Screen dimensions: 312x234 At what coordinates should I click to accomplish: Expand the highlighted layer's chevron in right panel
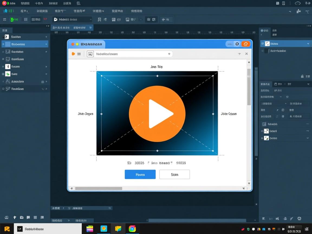coord(308,44)
